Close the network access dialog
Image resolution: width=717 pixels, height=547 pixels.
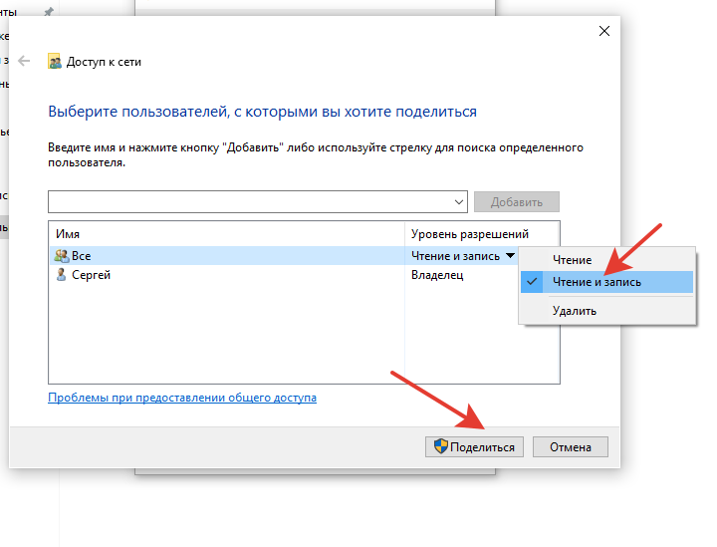click(x=604, y=31)
